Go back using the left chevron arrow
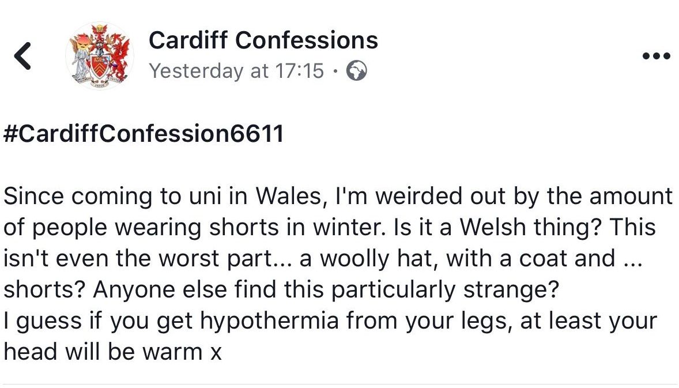The width and height of the screenshot is (679, 388). [x=22, y=56]
